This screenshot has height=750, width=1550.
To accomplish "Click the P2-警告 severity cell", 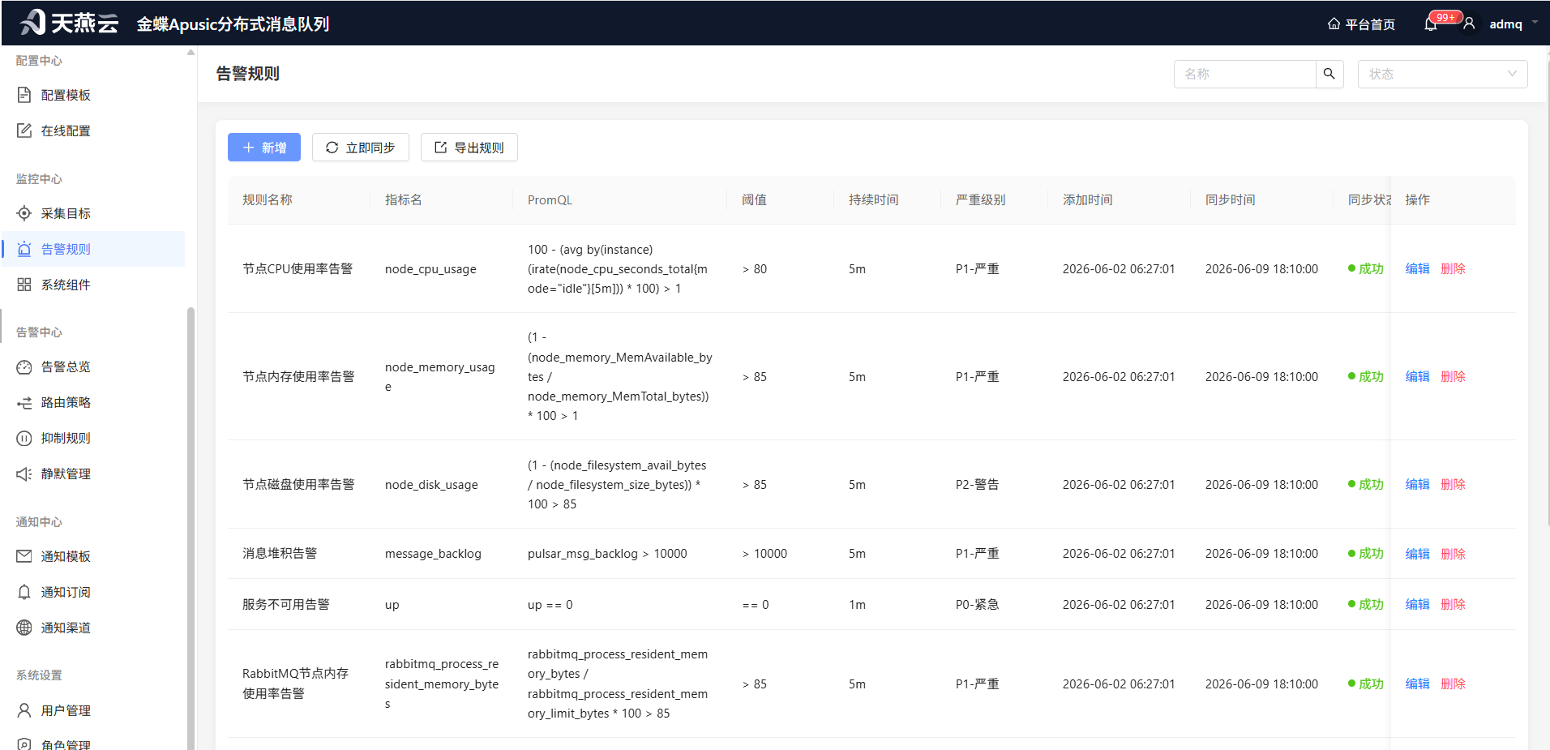I will click(x=977, y=484).
